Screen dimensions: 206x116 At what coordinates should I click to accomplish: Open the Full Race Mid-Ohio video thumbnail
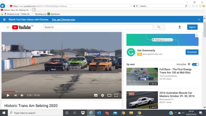(x=142, y=77)
